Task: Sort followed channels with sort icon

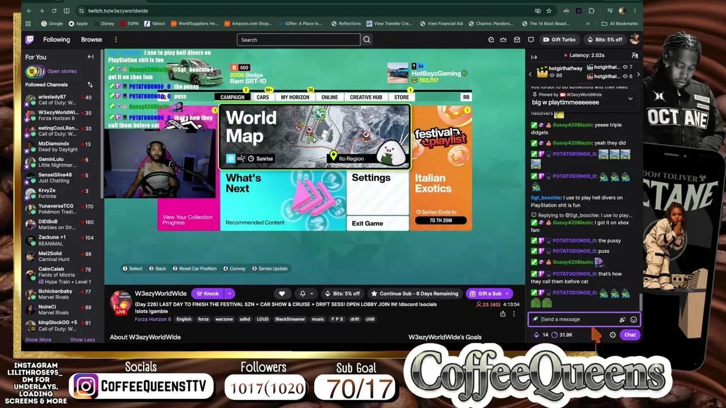Action: click(x=90, y=85)
